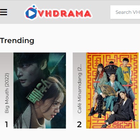Click the folding fan on Café Minamdang poster
Screen dimensions: 140x140
pyautogui.click(x=107, y=90)
